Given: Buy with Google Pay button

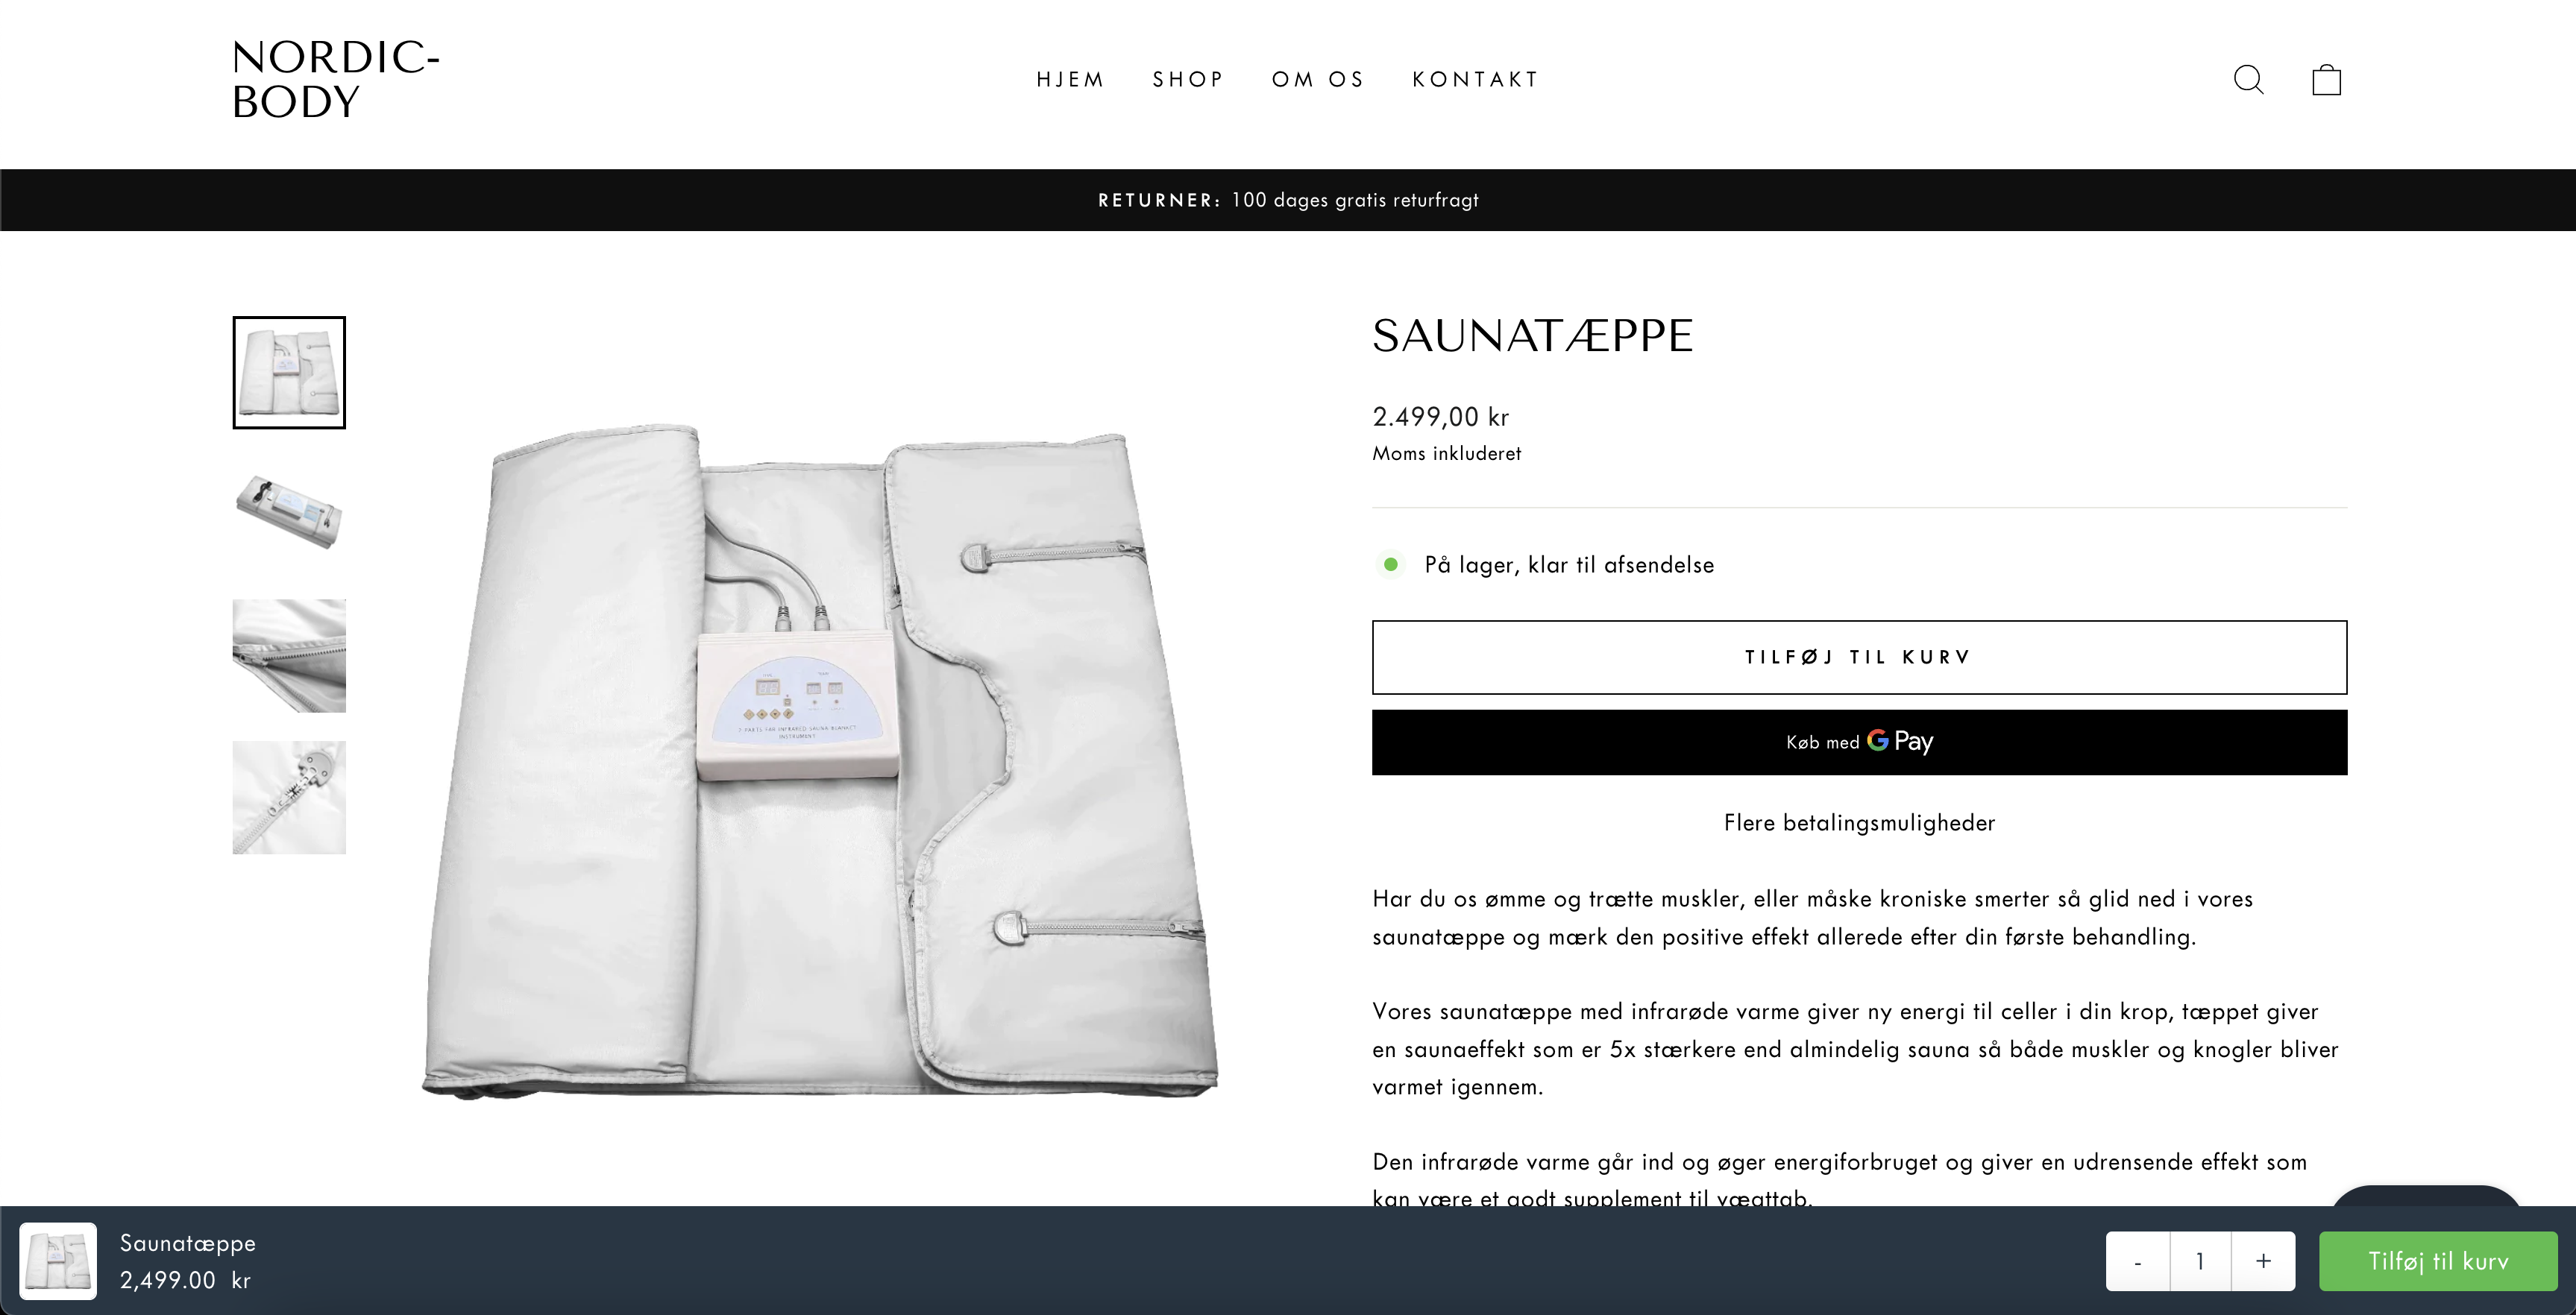Looking at the screenshot, I should click(1859, 742).
